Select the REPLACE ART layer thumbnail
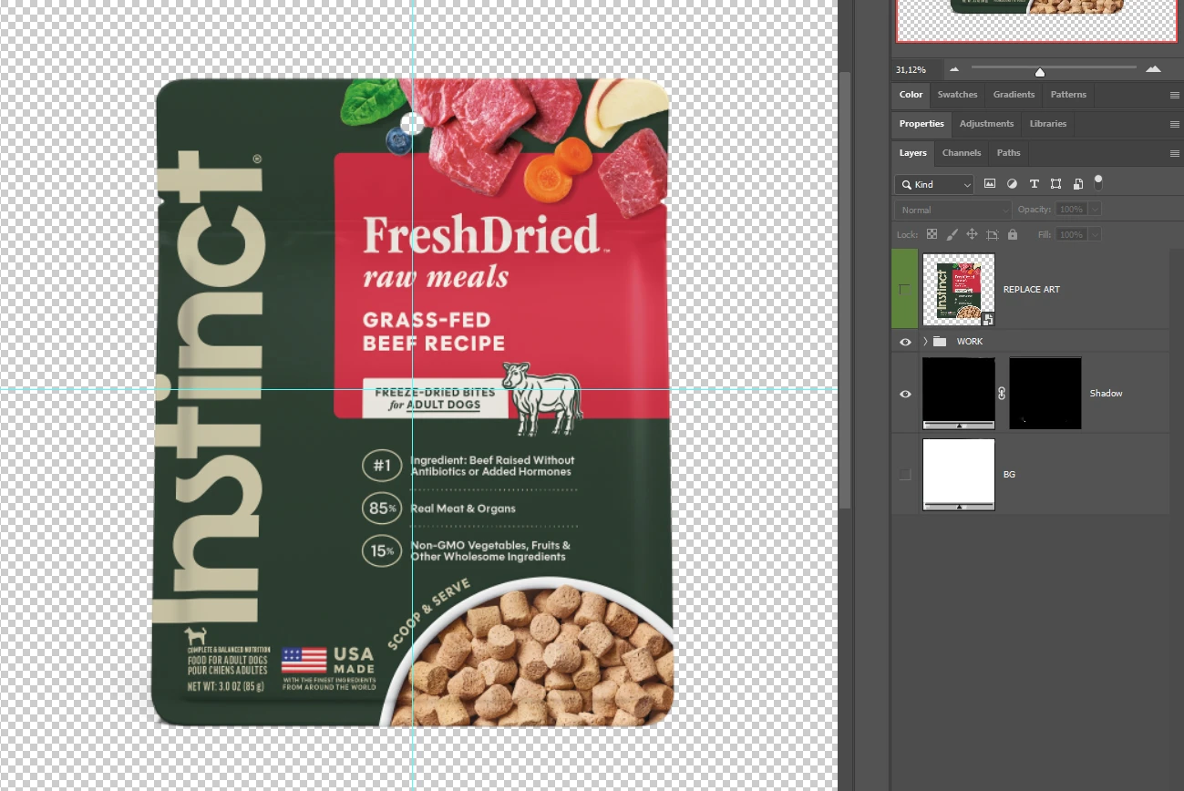This screenshot has height=791, width=1184. [x=959, y=290]
